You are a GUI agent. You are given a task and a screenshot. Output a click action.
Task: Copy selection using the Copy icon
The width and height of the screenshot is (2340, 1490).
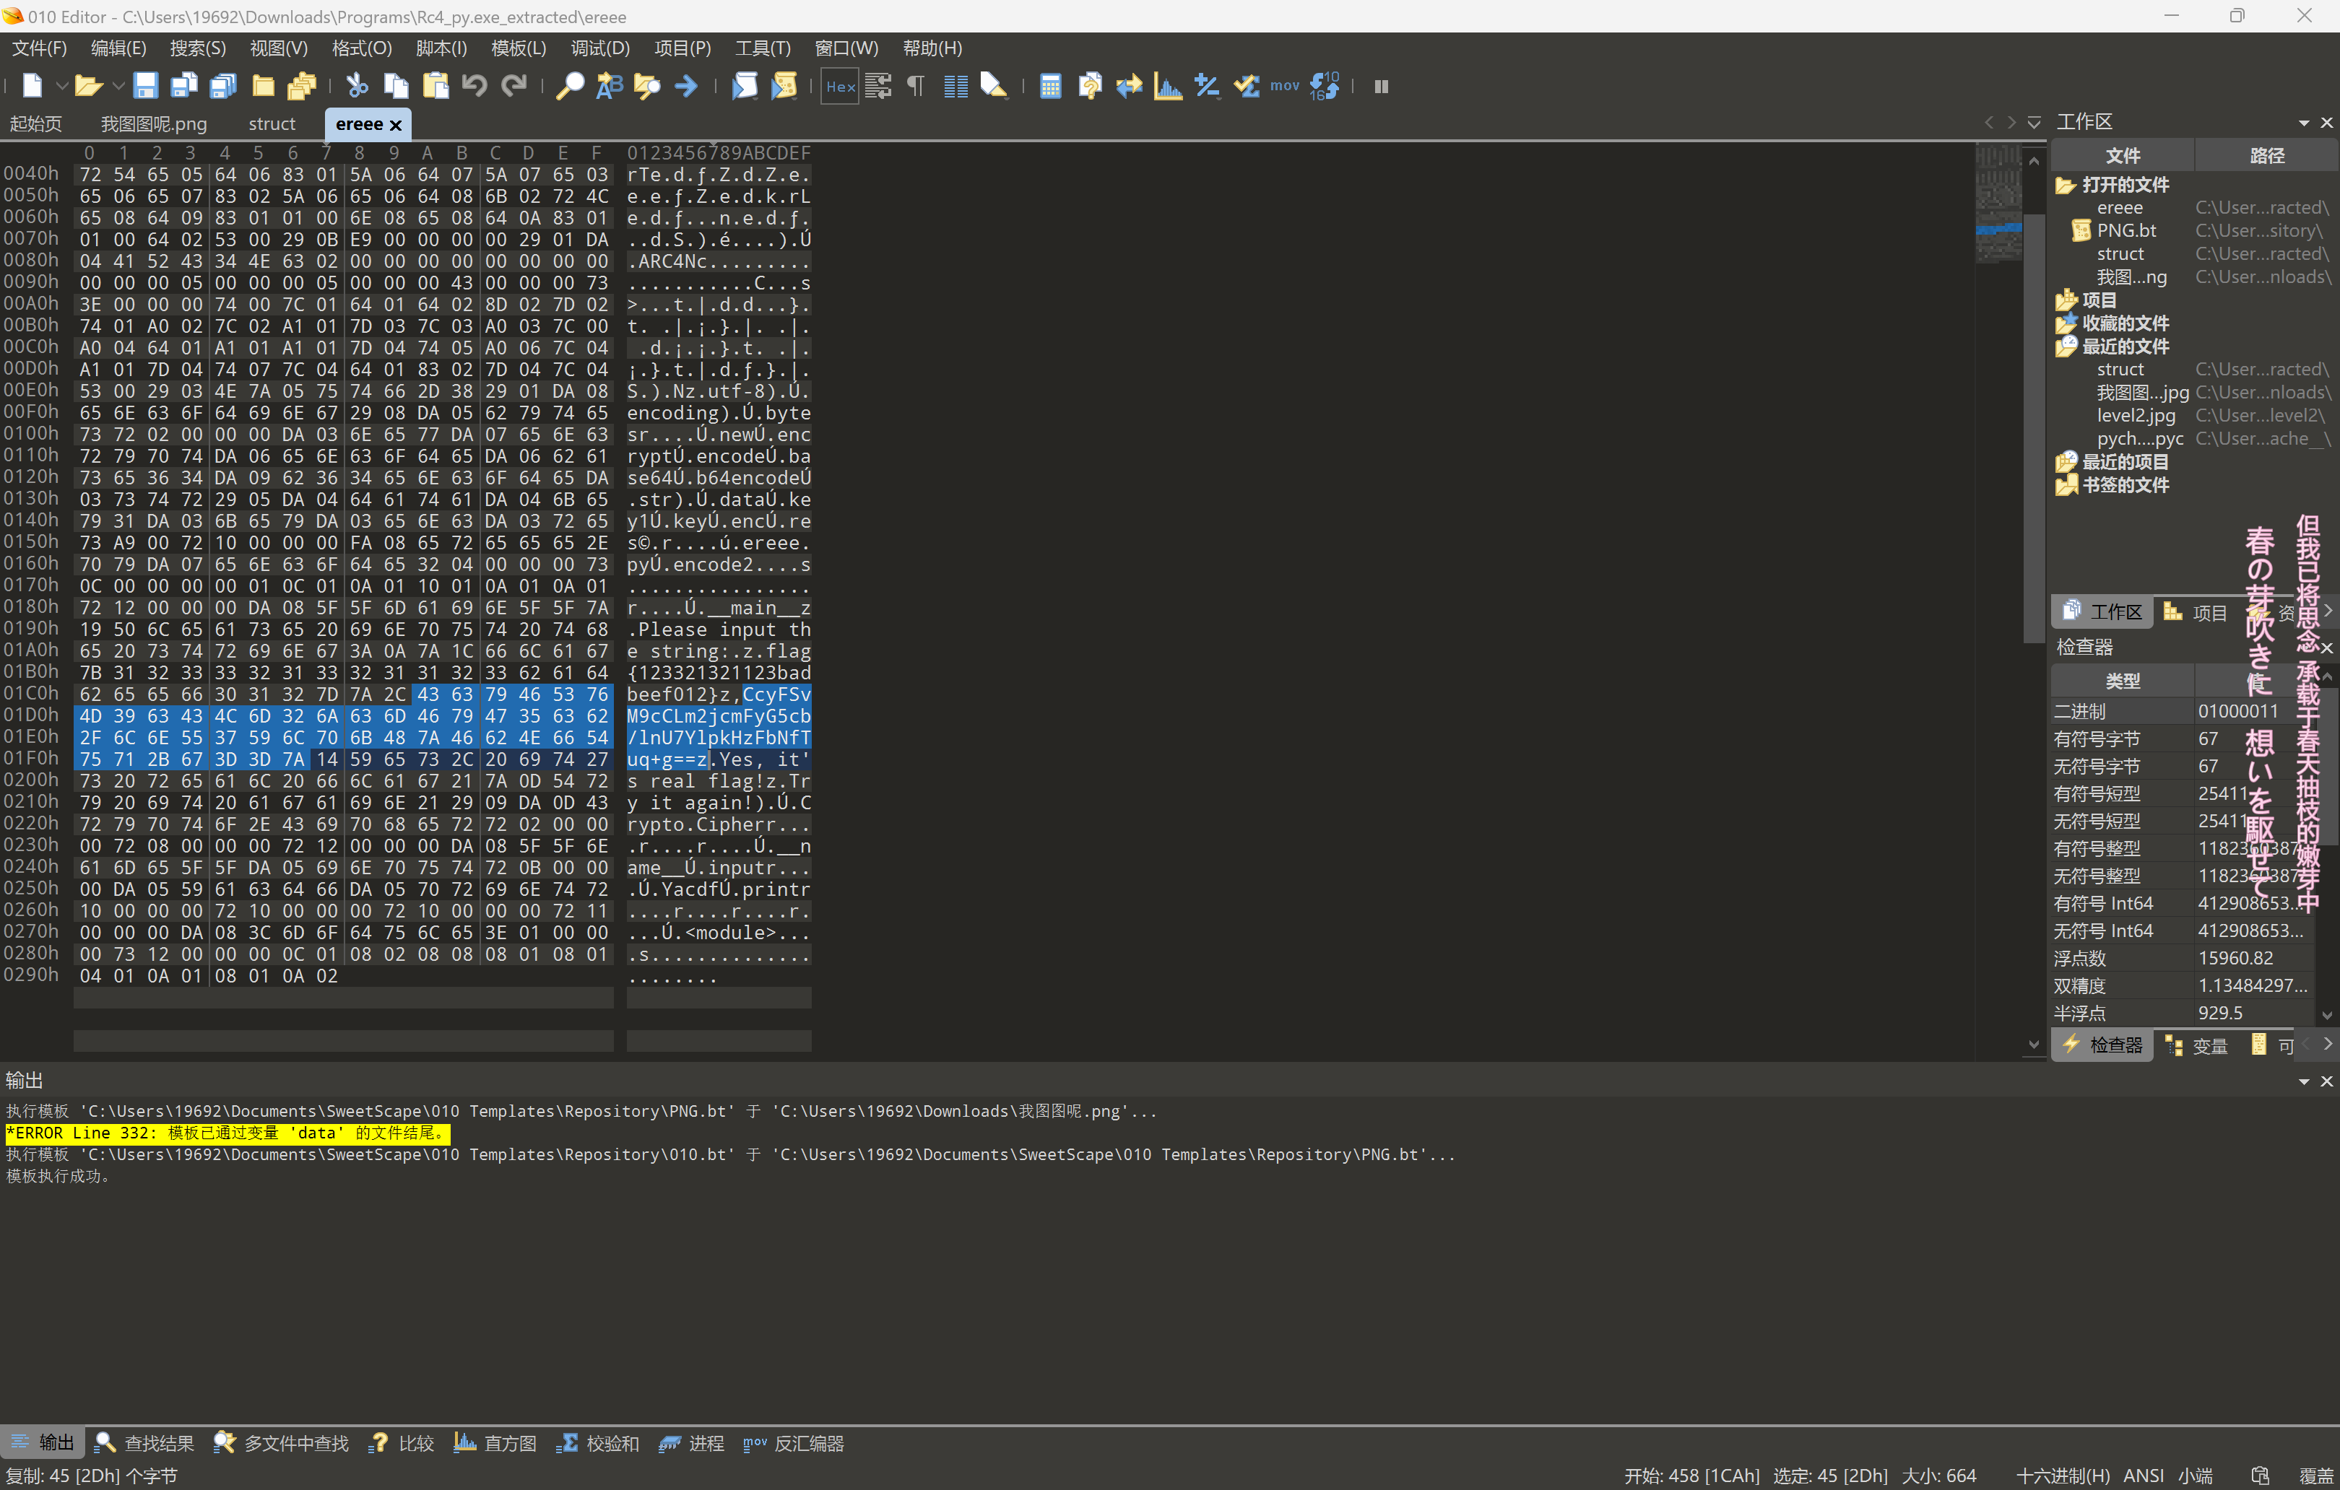(x=396, y=87)
